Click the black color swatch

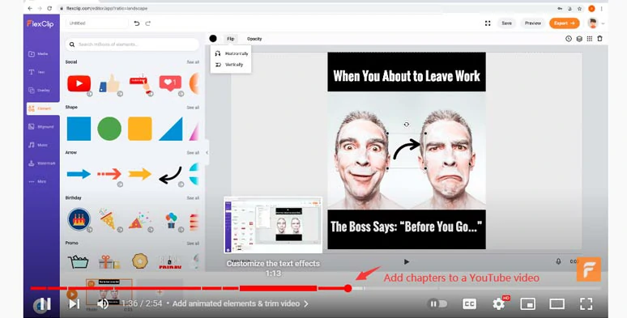pos(213,39)
